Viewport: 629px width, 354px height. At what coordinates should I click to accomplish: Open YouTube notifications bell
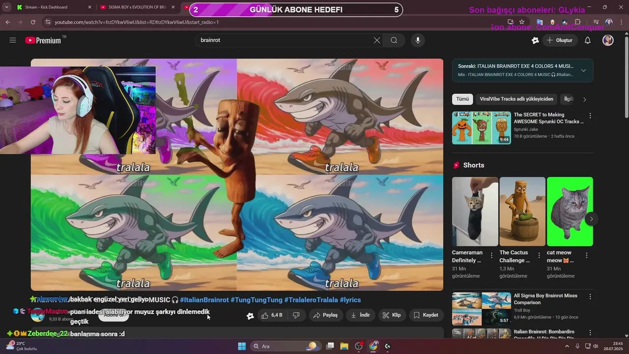(x=587, y=40)
